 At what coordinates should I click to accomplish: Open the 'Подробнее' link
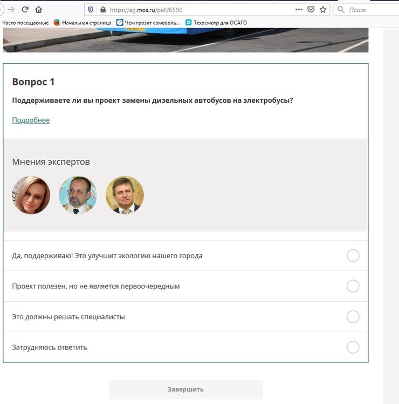pyautogui.click(x=31, y=120)
